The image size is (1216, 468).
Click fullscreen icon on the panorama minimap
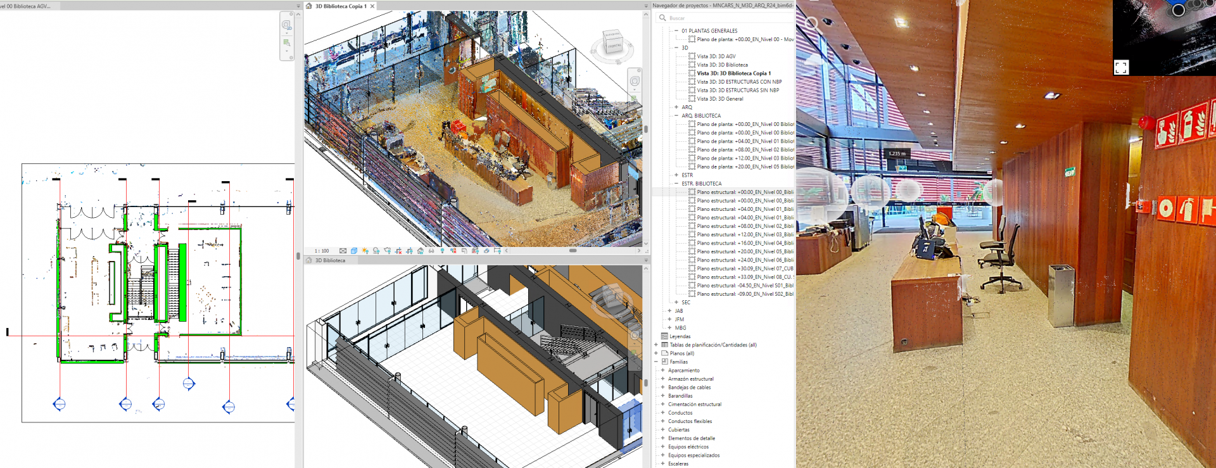coord(1121,67)
